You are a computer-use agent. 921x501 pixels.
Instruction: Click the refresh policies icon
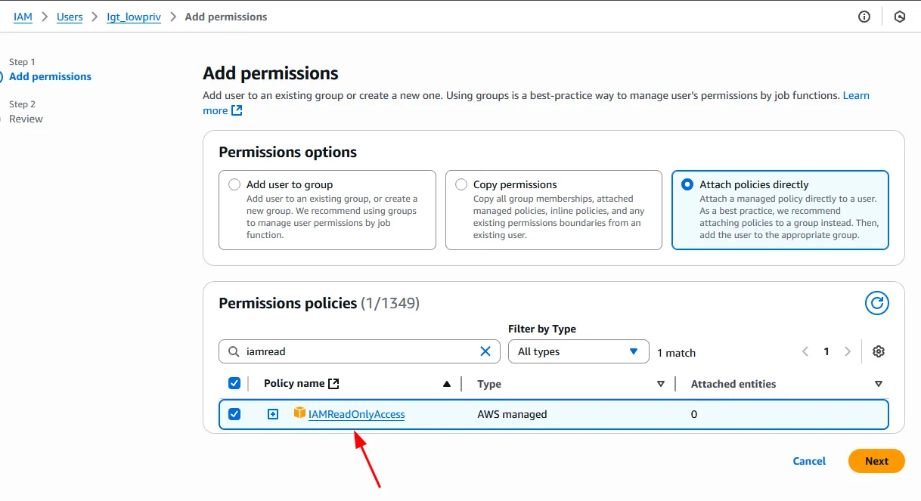877,303
